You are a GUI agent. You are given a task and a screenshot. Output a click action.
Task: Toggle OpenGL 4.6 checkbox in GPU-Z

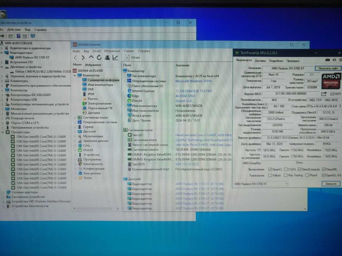(324, 175)
